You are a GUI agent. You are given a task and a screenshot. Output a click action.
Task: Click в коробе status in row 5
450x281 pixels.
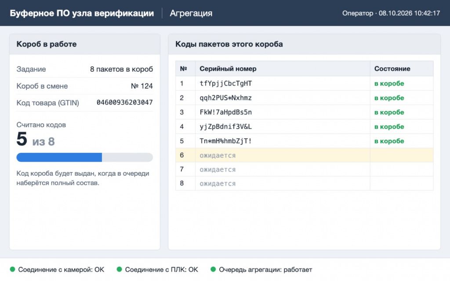pos(389,141)
